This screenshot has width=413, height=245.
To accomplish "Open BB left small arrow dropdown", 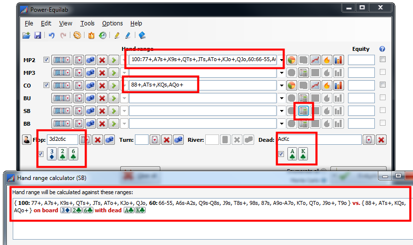I will coord(124,124).
